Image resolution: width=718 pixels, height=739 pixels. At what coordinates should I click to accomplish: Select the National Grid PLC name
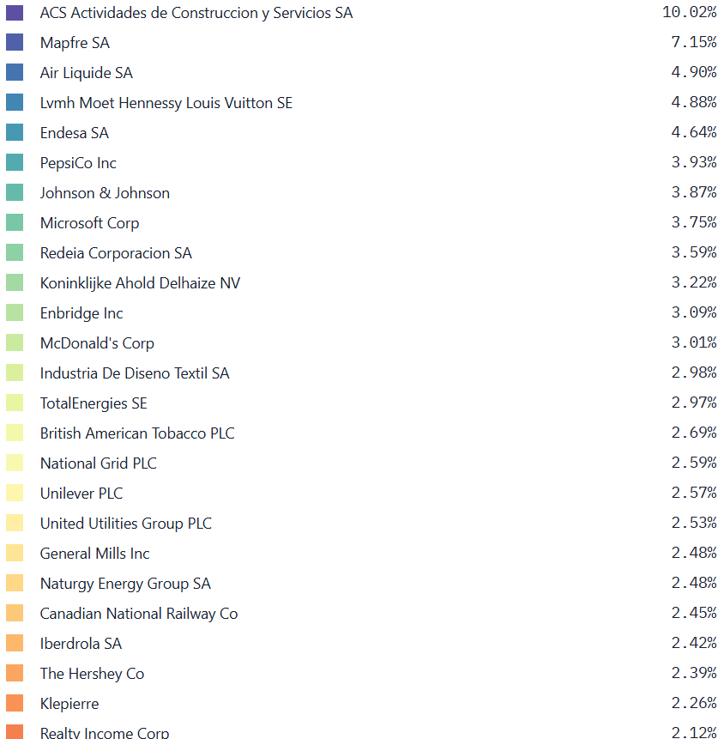click(x=99, y=463)
